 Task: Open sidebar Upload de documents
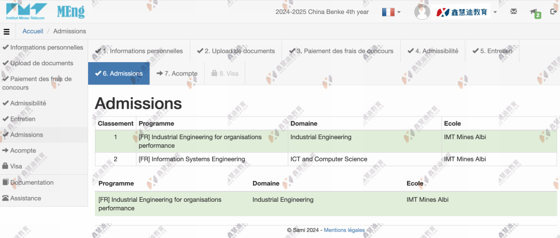point(44,63)
